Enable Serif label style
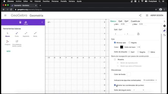 (129, 52)
